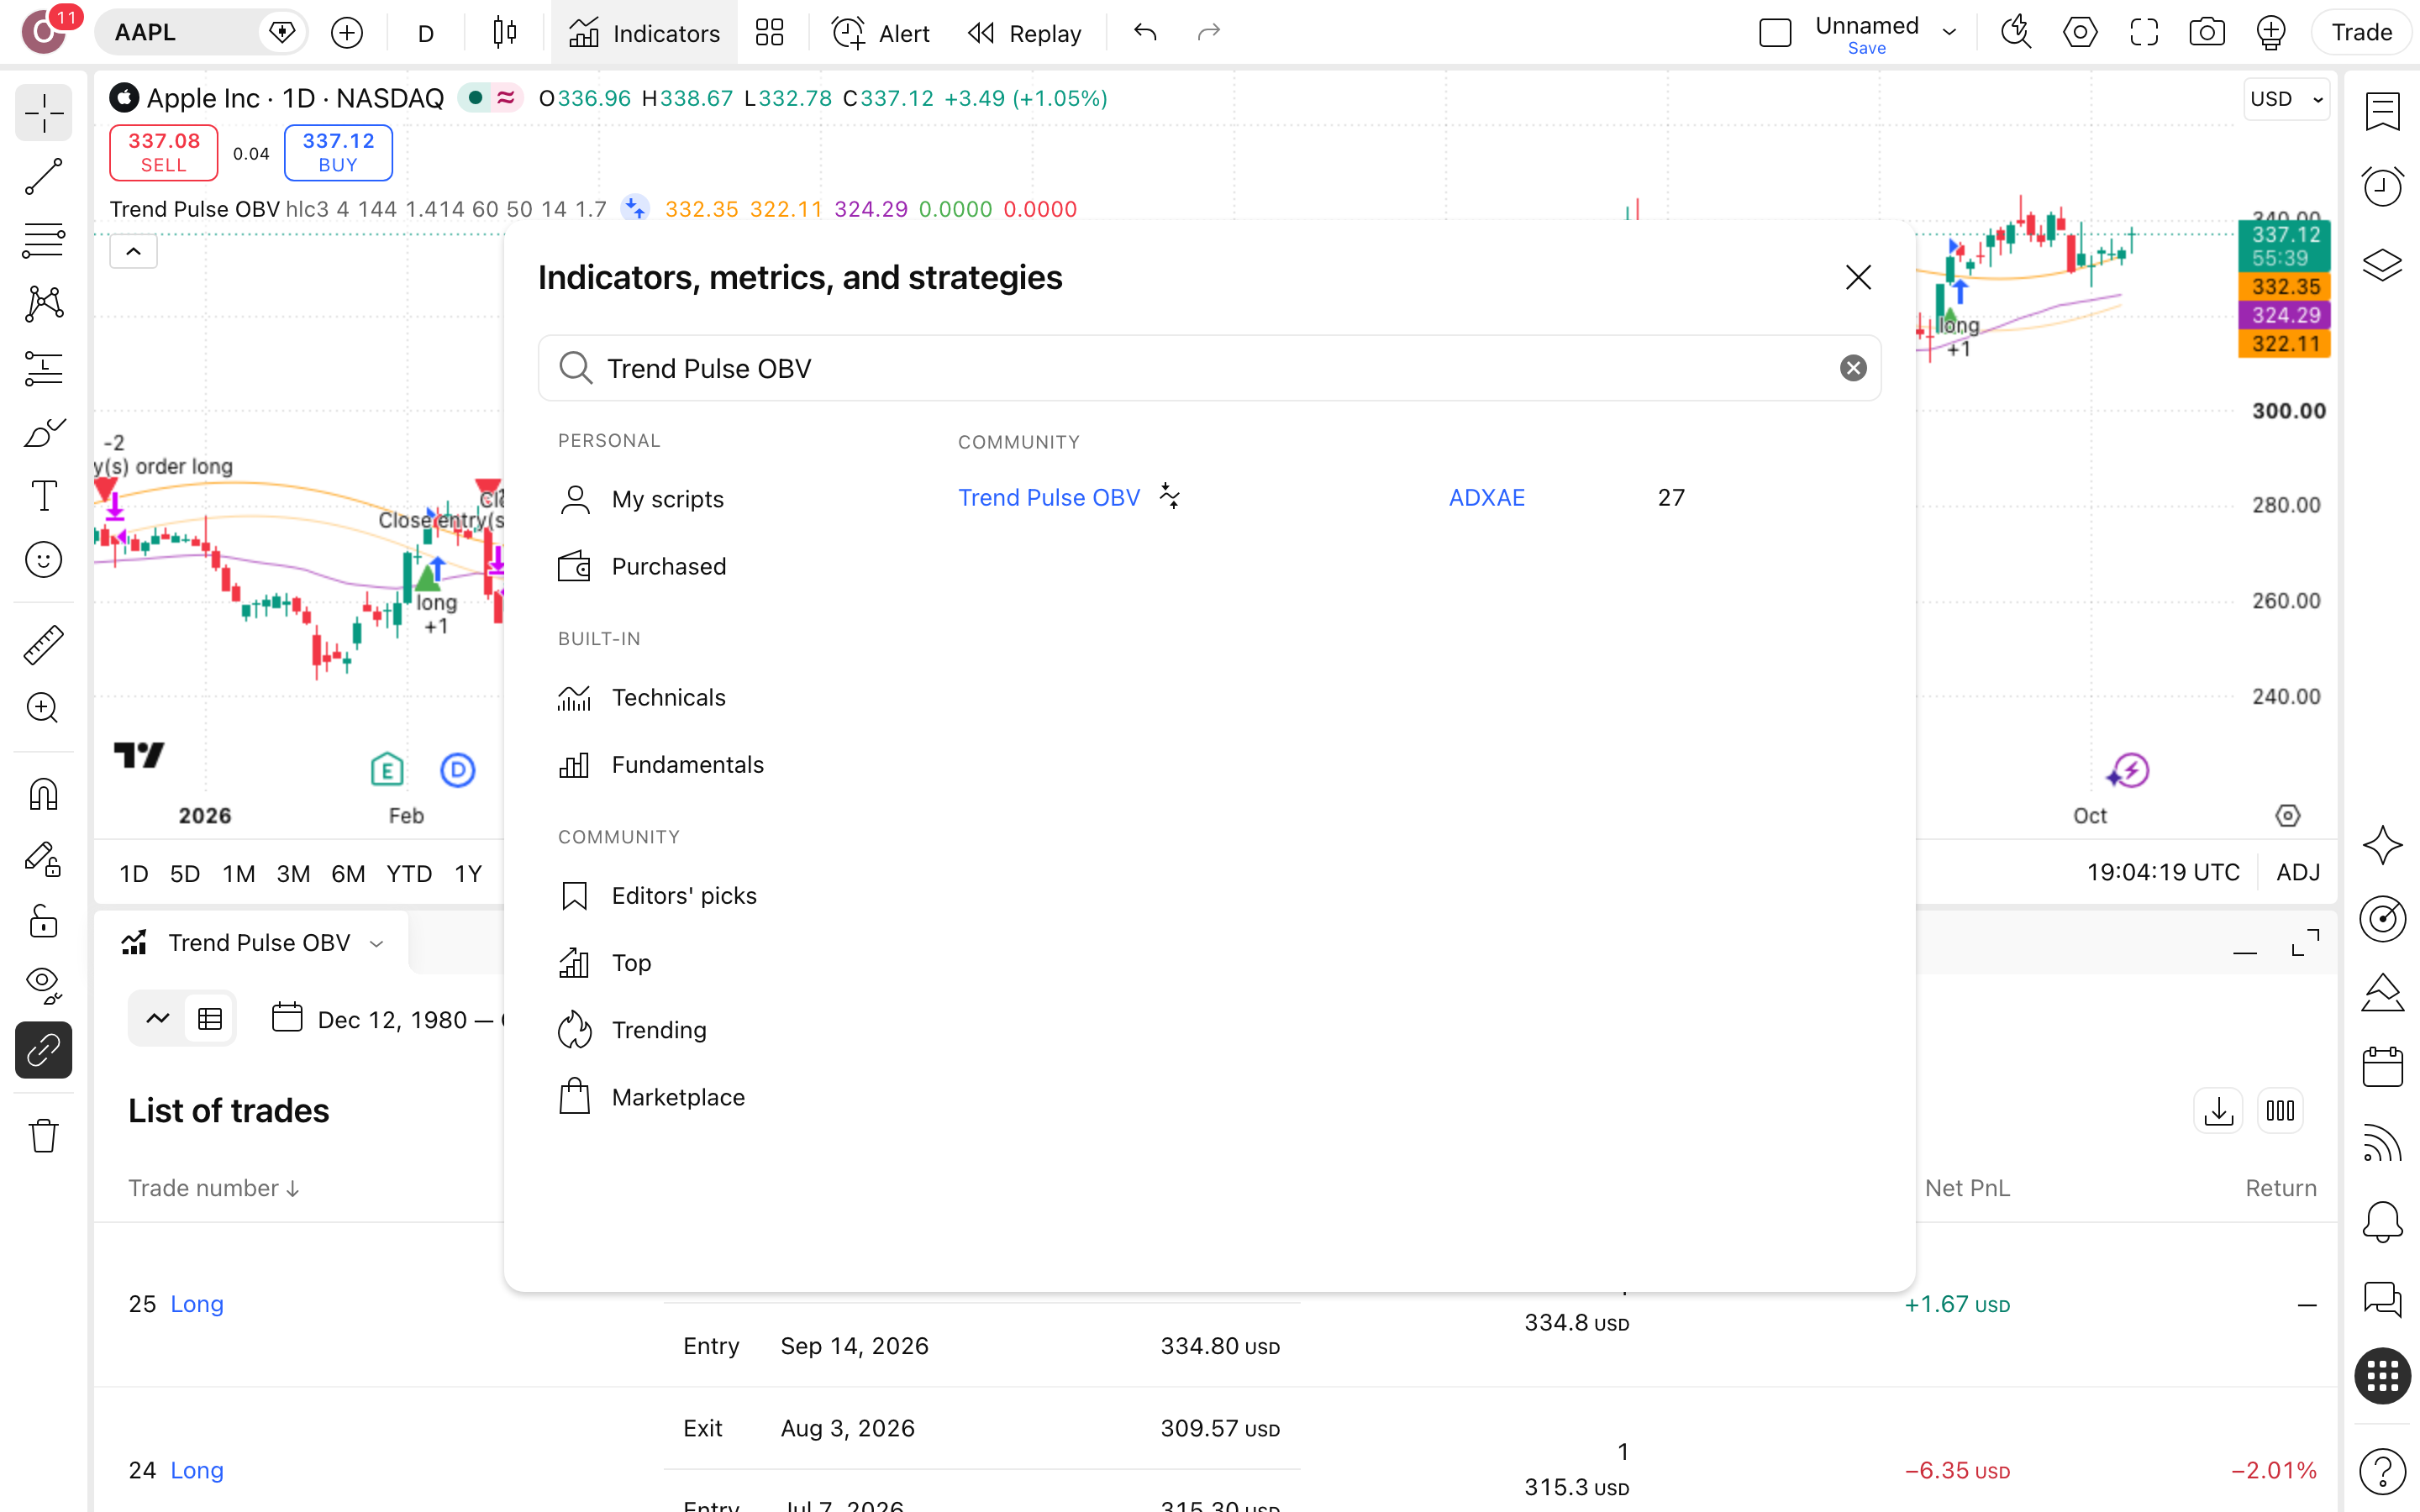Collapse the indicator legend chevron
Viewport: 2420px width, 1512px height.
[133, 251]
